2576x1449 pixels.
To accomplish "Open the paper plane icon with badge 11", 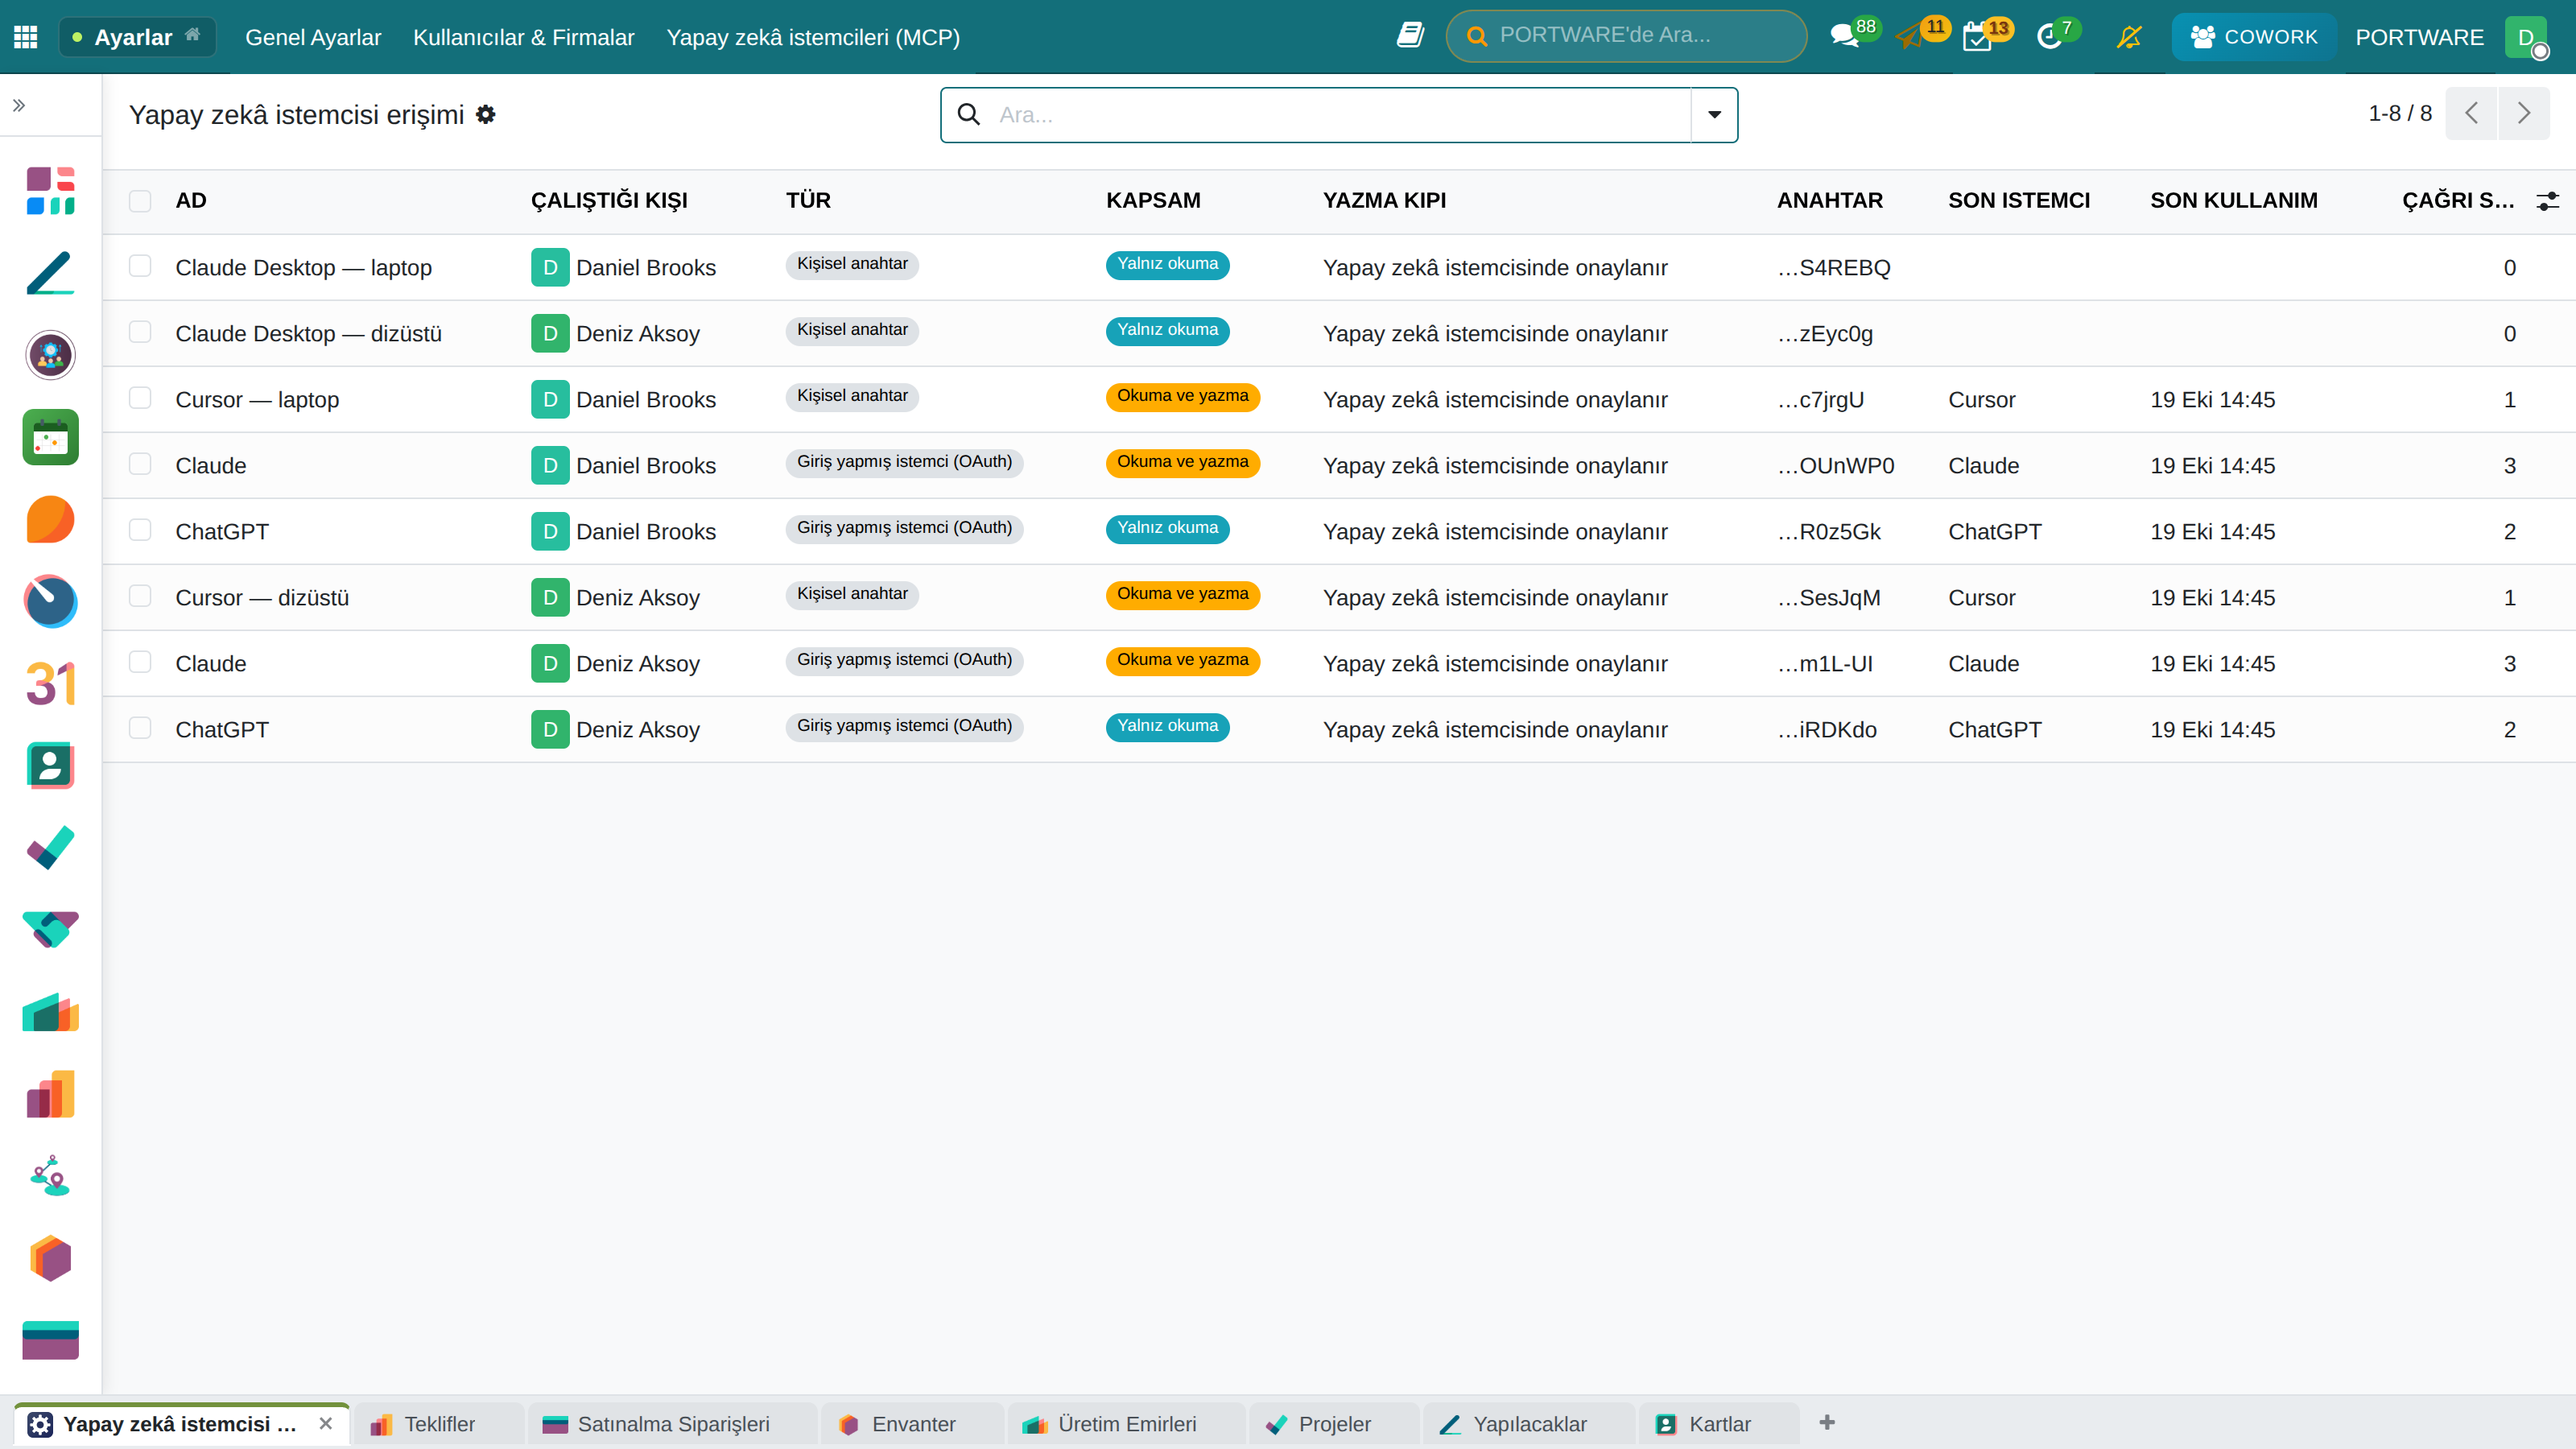I will [x=1910, y=37].
